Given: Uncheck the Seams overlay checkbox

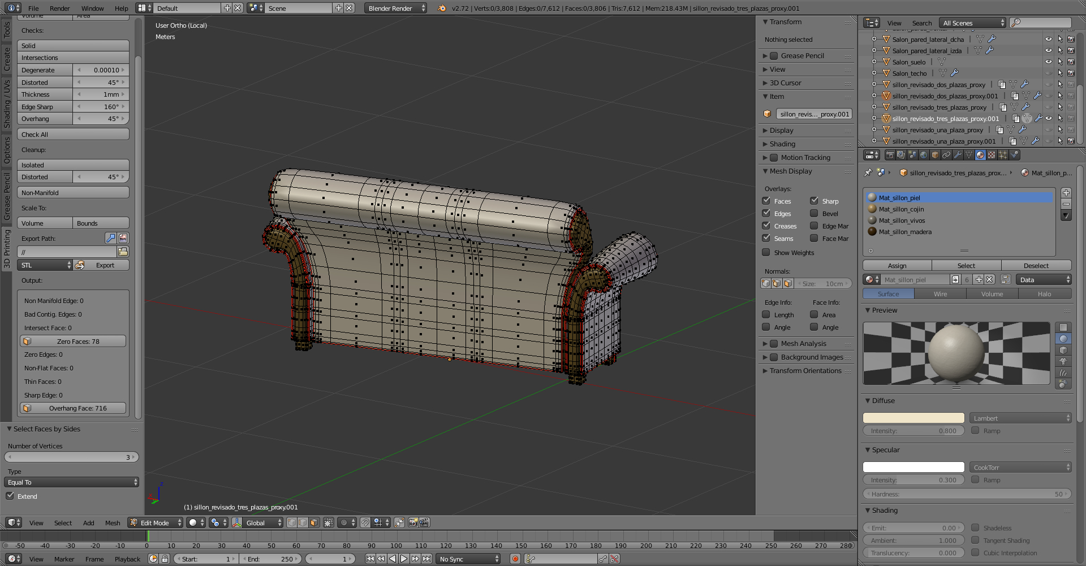Looking at the screenshot, I should pyautogui.click(x=766, y=239).
